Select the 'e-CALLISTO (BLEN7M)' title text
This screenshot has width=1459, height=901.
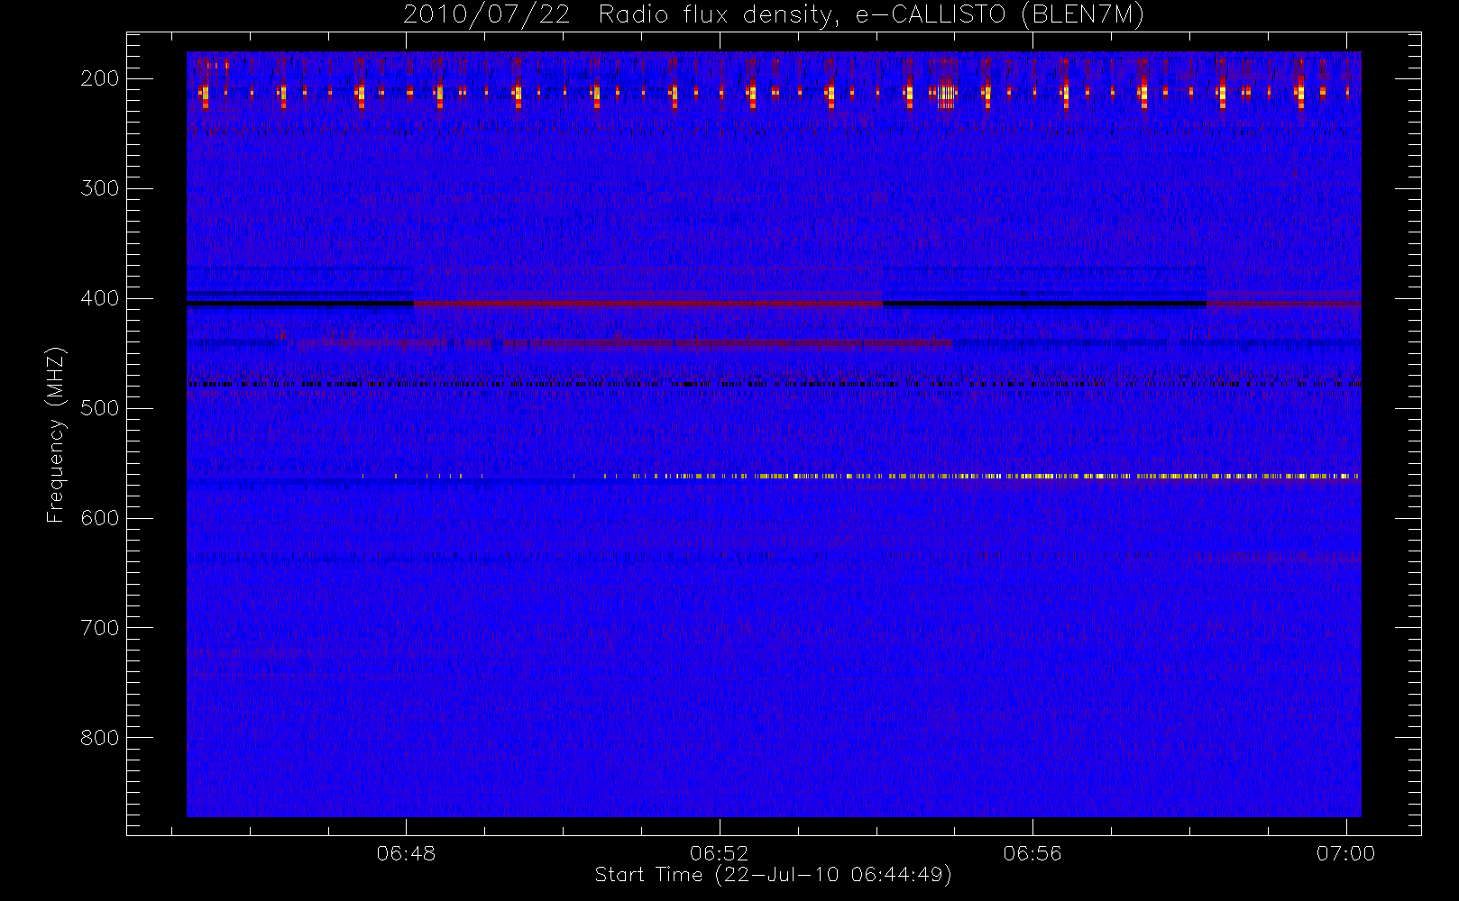coord(1000,14)
